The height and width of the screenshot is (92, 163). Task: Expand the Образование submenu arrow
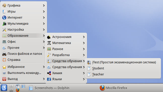pos(44,36)
